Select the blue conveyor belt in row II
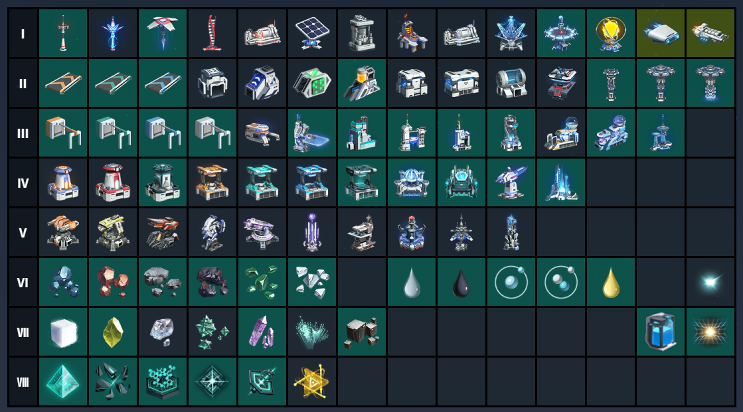The image size is (743, 412). tap(163, 84)
